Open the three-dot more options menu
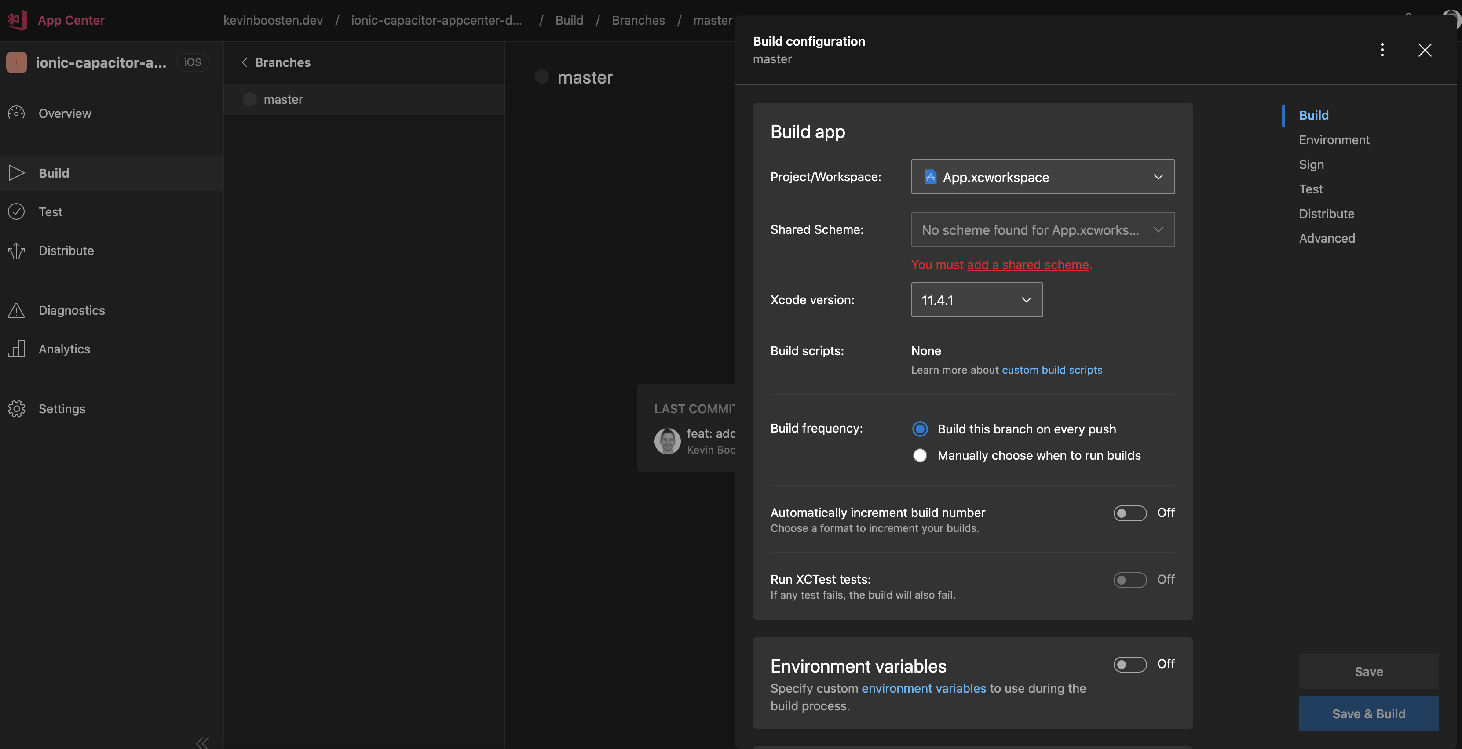The height and width of the screenshot is (749, 1462). click(x=1382, y=50)
